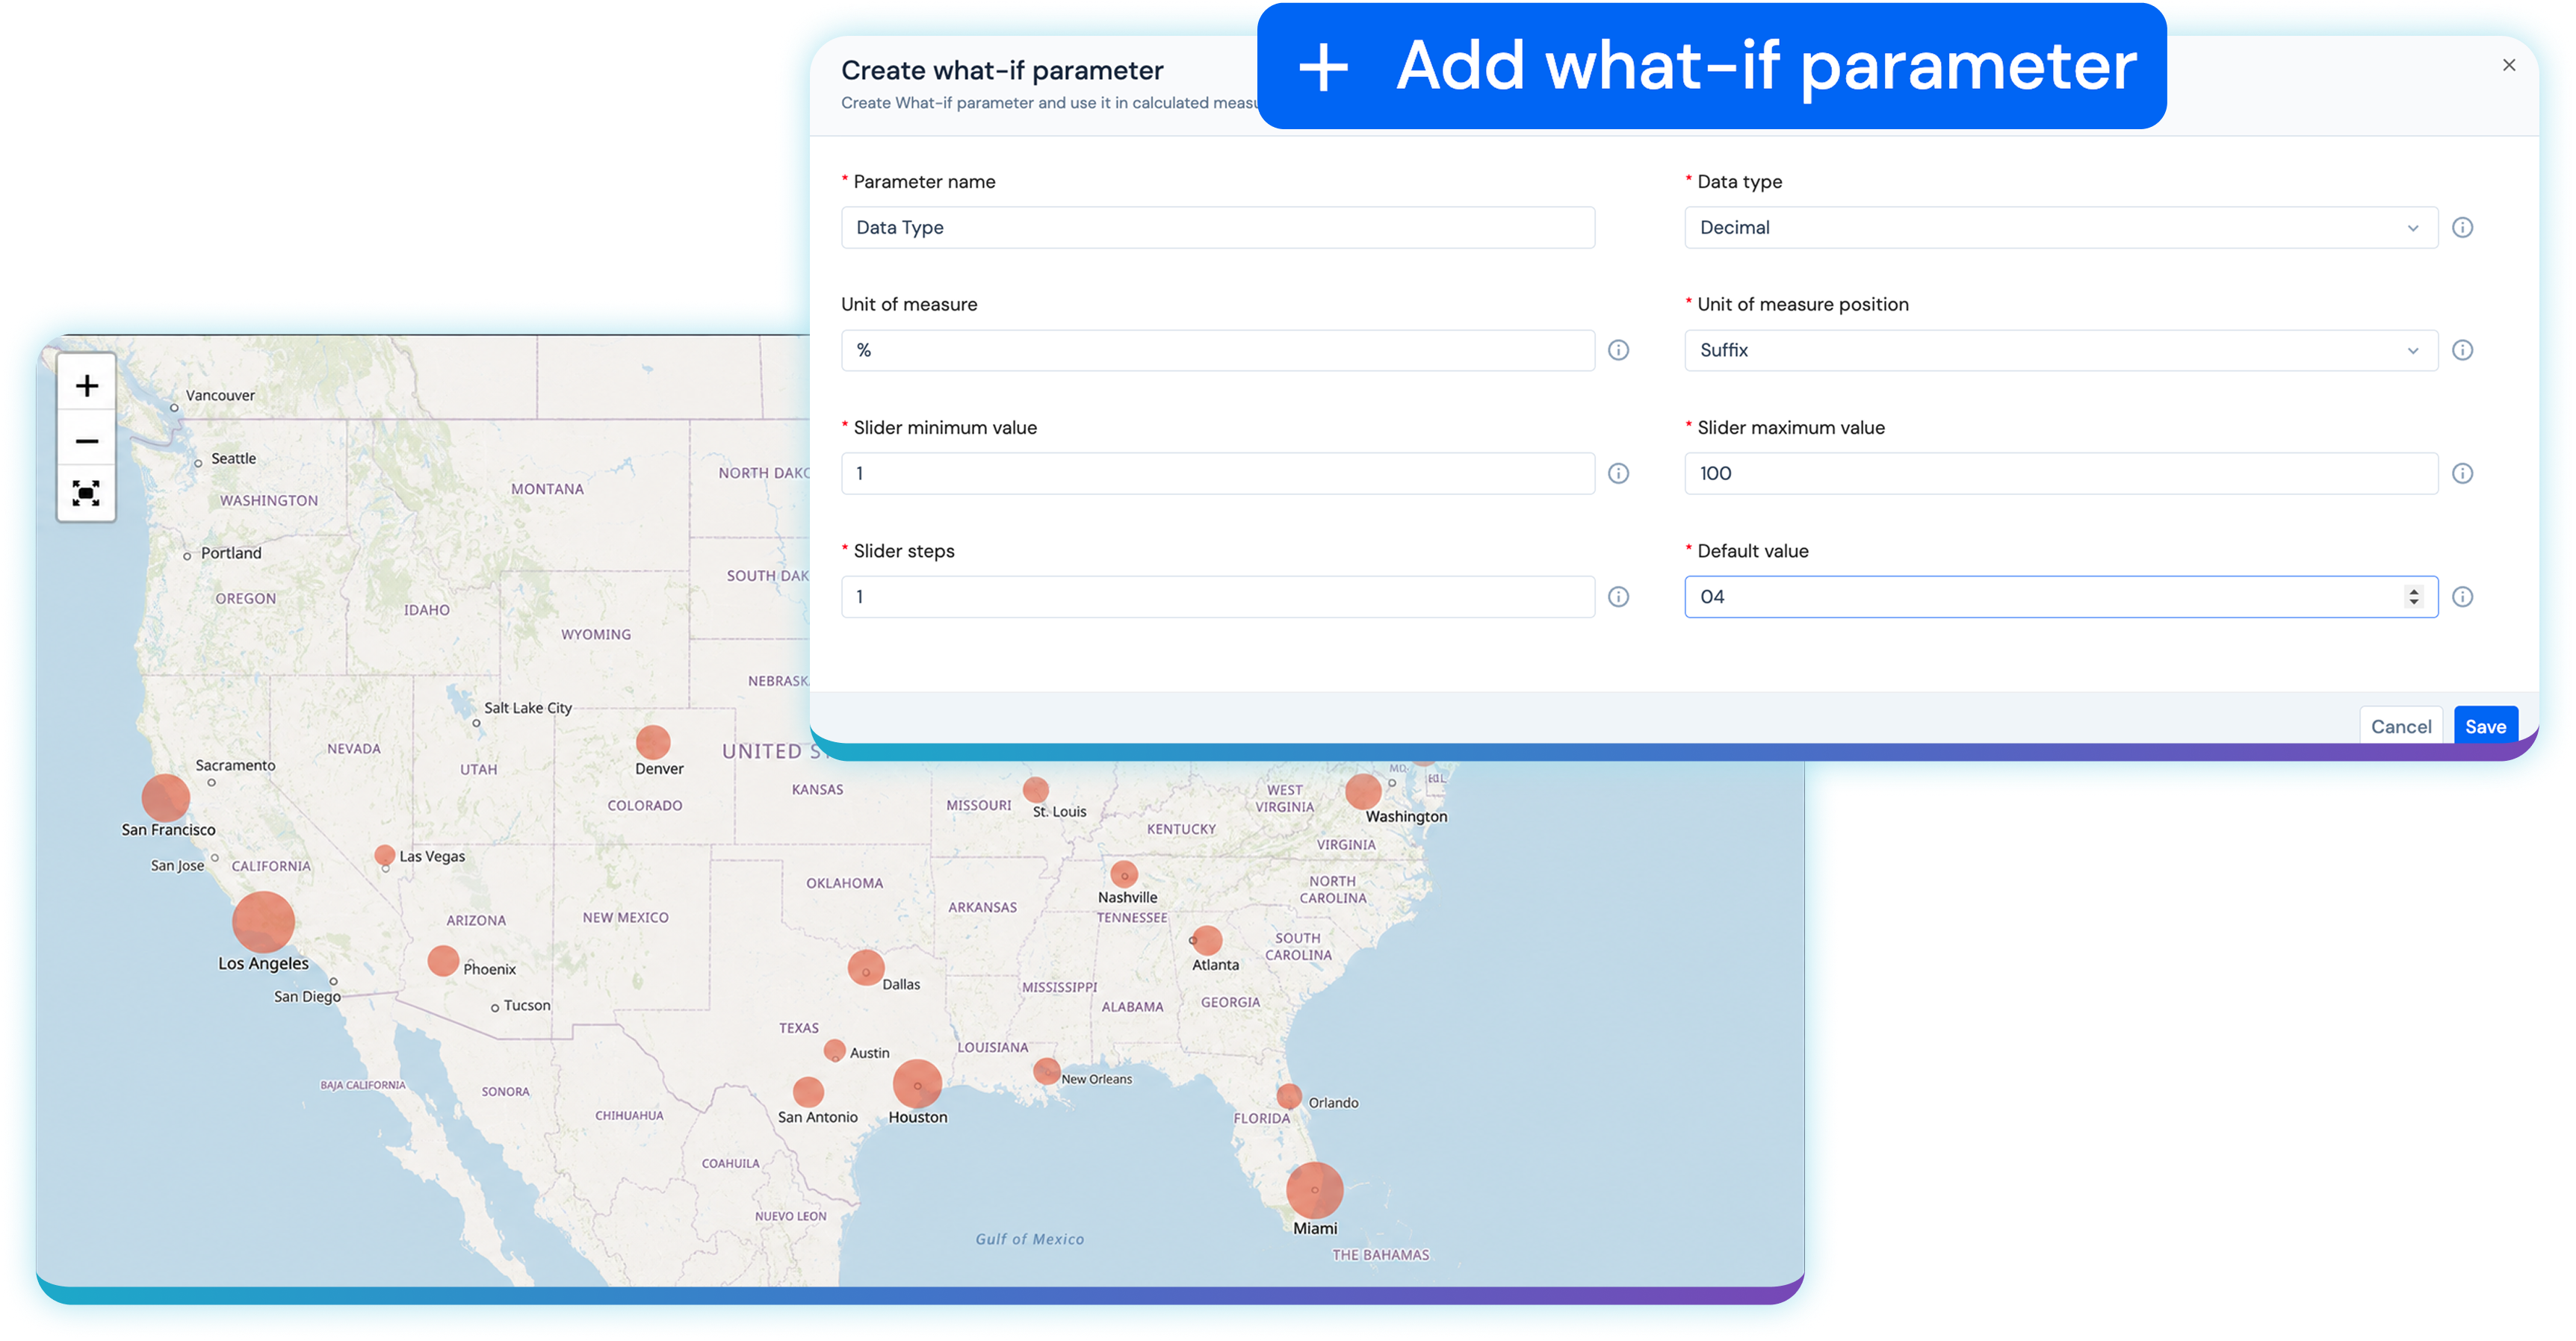Screen dimensions: 2576x1341
Task: Open the Unit of measure position dropdown
Action: 2061,351
